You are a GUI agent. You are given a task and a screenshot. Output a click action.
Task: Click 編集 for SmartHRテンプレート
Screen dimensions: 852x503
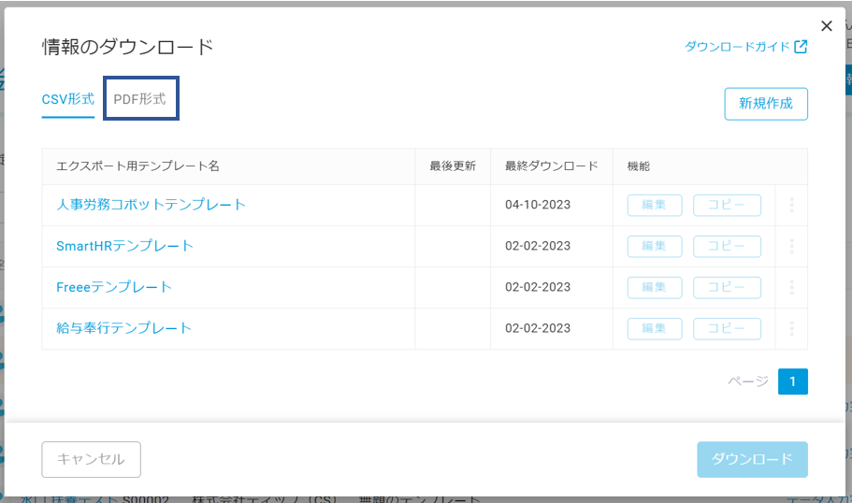pos(655,246)
